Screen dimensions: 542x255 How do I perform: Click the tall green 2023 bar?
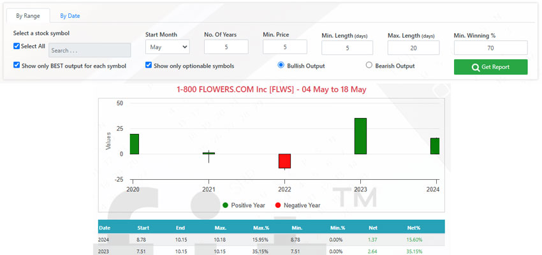(x=360, y=136)
